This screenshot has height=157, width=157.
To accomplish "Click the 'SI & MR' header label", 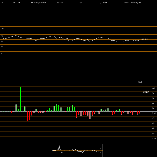I will click(17, 3).
